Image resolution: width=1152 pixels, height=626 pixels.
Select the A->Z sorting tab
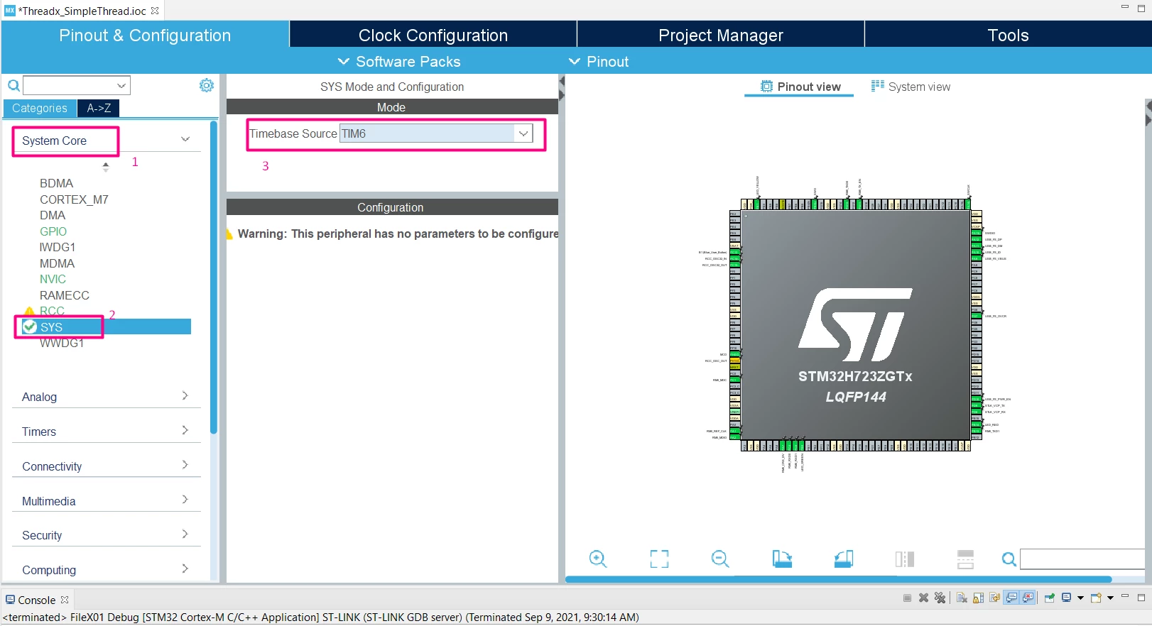[x=99, y=108]
